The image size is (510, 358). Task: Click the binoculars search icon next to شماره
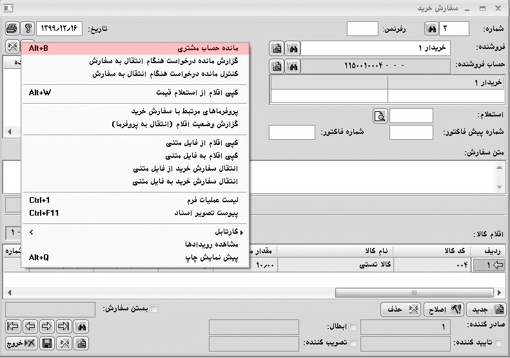pyautogui.click(x=431, y=29)
